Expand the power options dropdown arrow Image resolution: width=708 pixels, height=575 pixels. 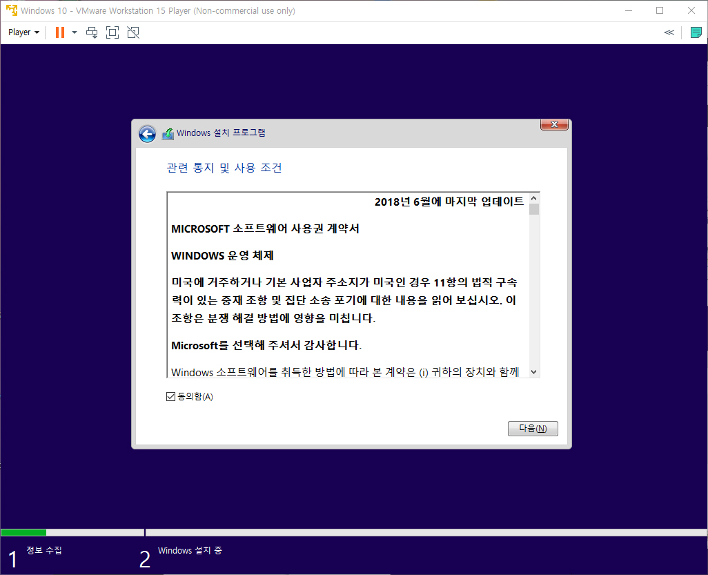click(75, 32)
